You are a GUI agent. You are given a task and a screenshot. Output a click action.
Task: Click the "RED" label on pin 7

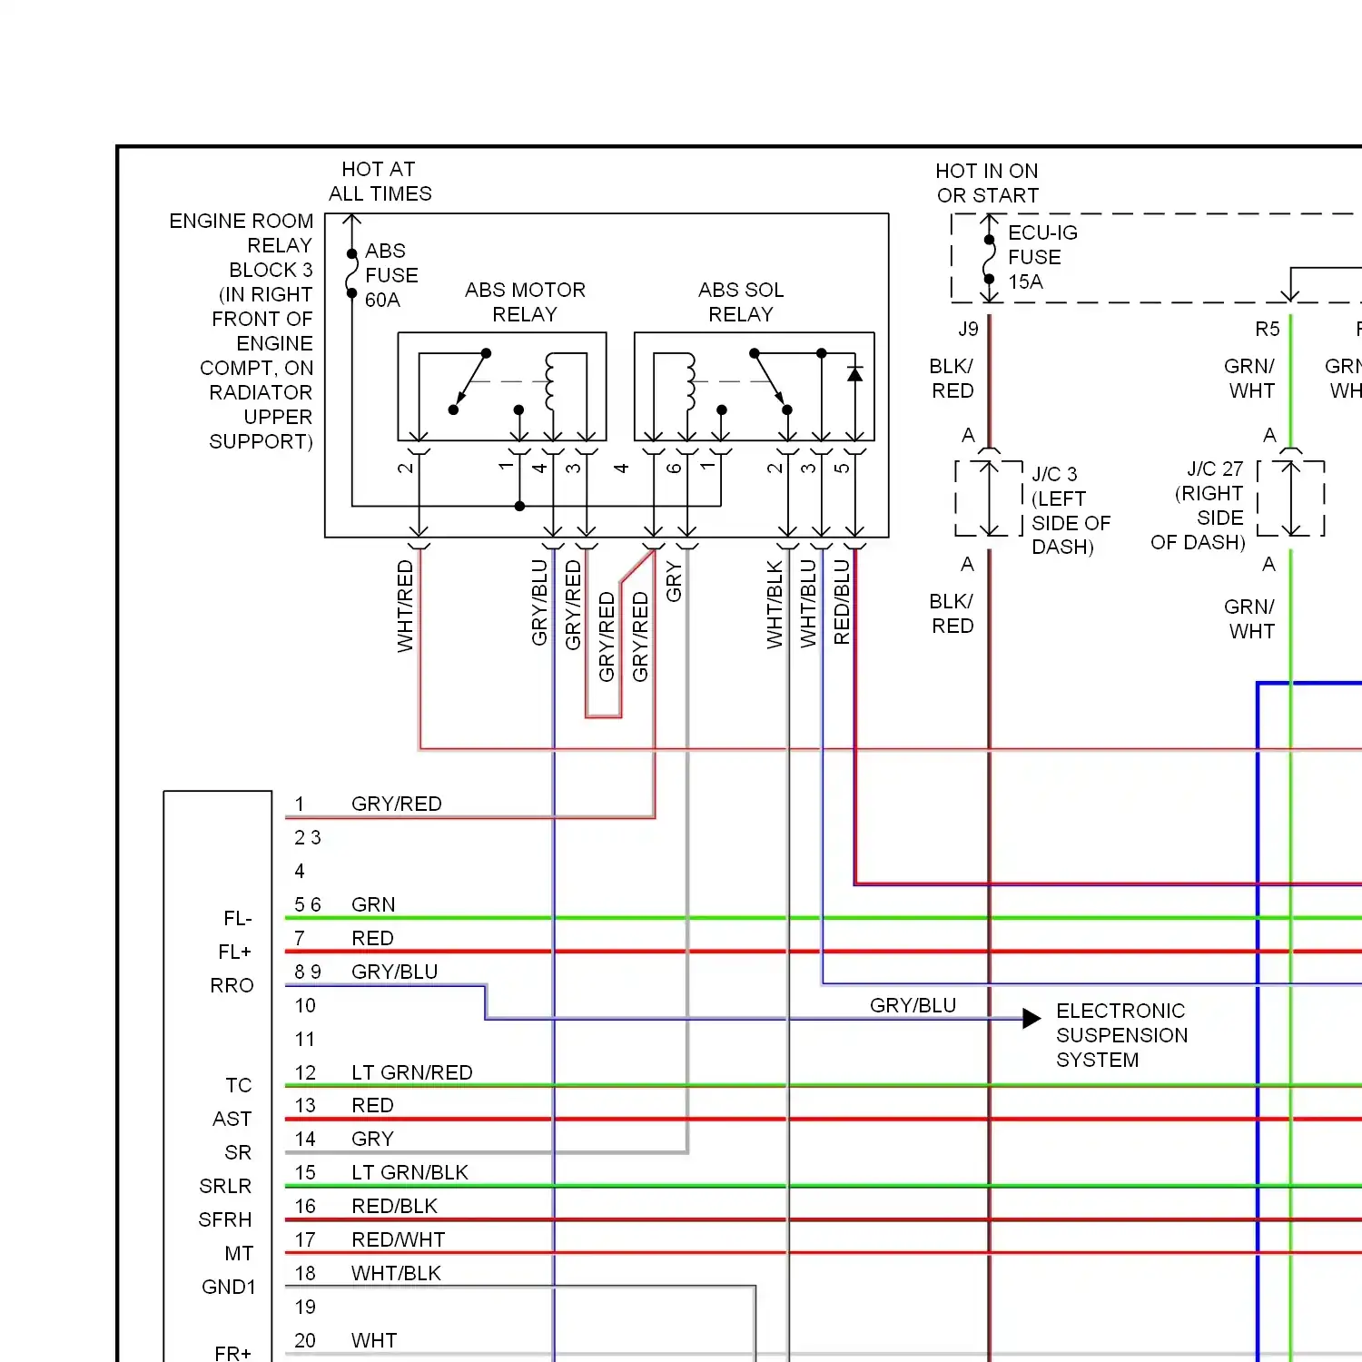372,938
